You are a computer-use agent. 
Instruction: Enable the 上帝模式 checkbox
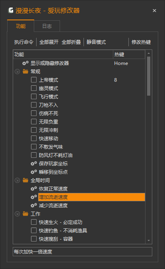point(34,80)
